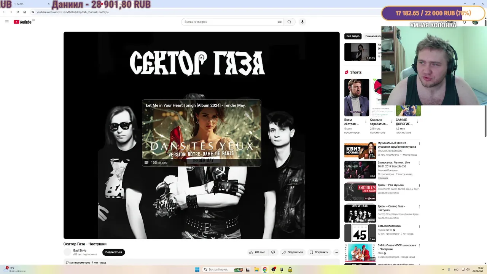Click the 27 млн просмотров description line
The width and height of the screenshot is (487, 274).
point(86,263)
